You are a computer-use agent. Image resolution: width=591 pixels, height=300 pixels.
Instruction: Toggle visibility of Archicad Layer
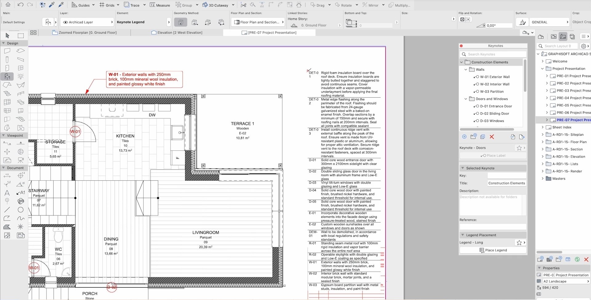[66, 22]
